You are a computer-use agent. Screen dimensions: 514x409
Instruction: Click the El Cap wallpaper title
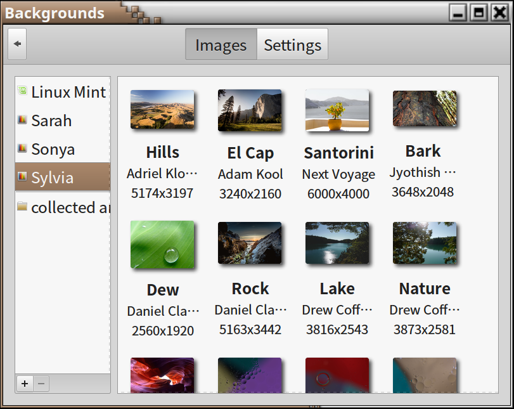(250, 153)
